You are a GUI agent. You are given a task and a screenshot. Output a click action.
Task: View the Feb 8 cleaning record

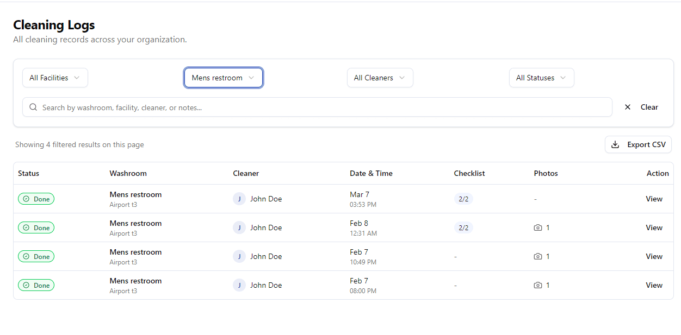pos(654,227)
